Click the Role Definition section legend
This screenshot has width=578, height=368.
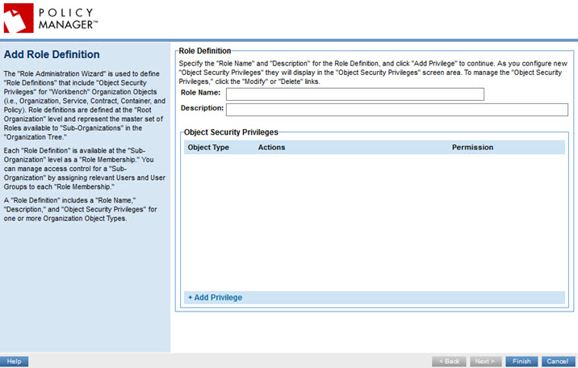click(205, 51)
